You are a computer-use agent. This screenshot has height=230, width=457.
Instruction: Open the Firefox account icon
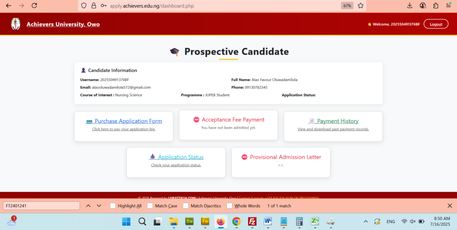(x=423, y=5)
